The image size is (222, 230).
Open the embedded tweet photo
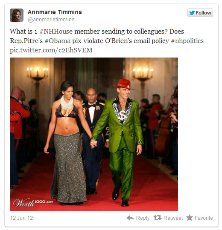pyautogui.click(x=94, y=134)
